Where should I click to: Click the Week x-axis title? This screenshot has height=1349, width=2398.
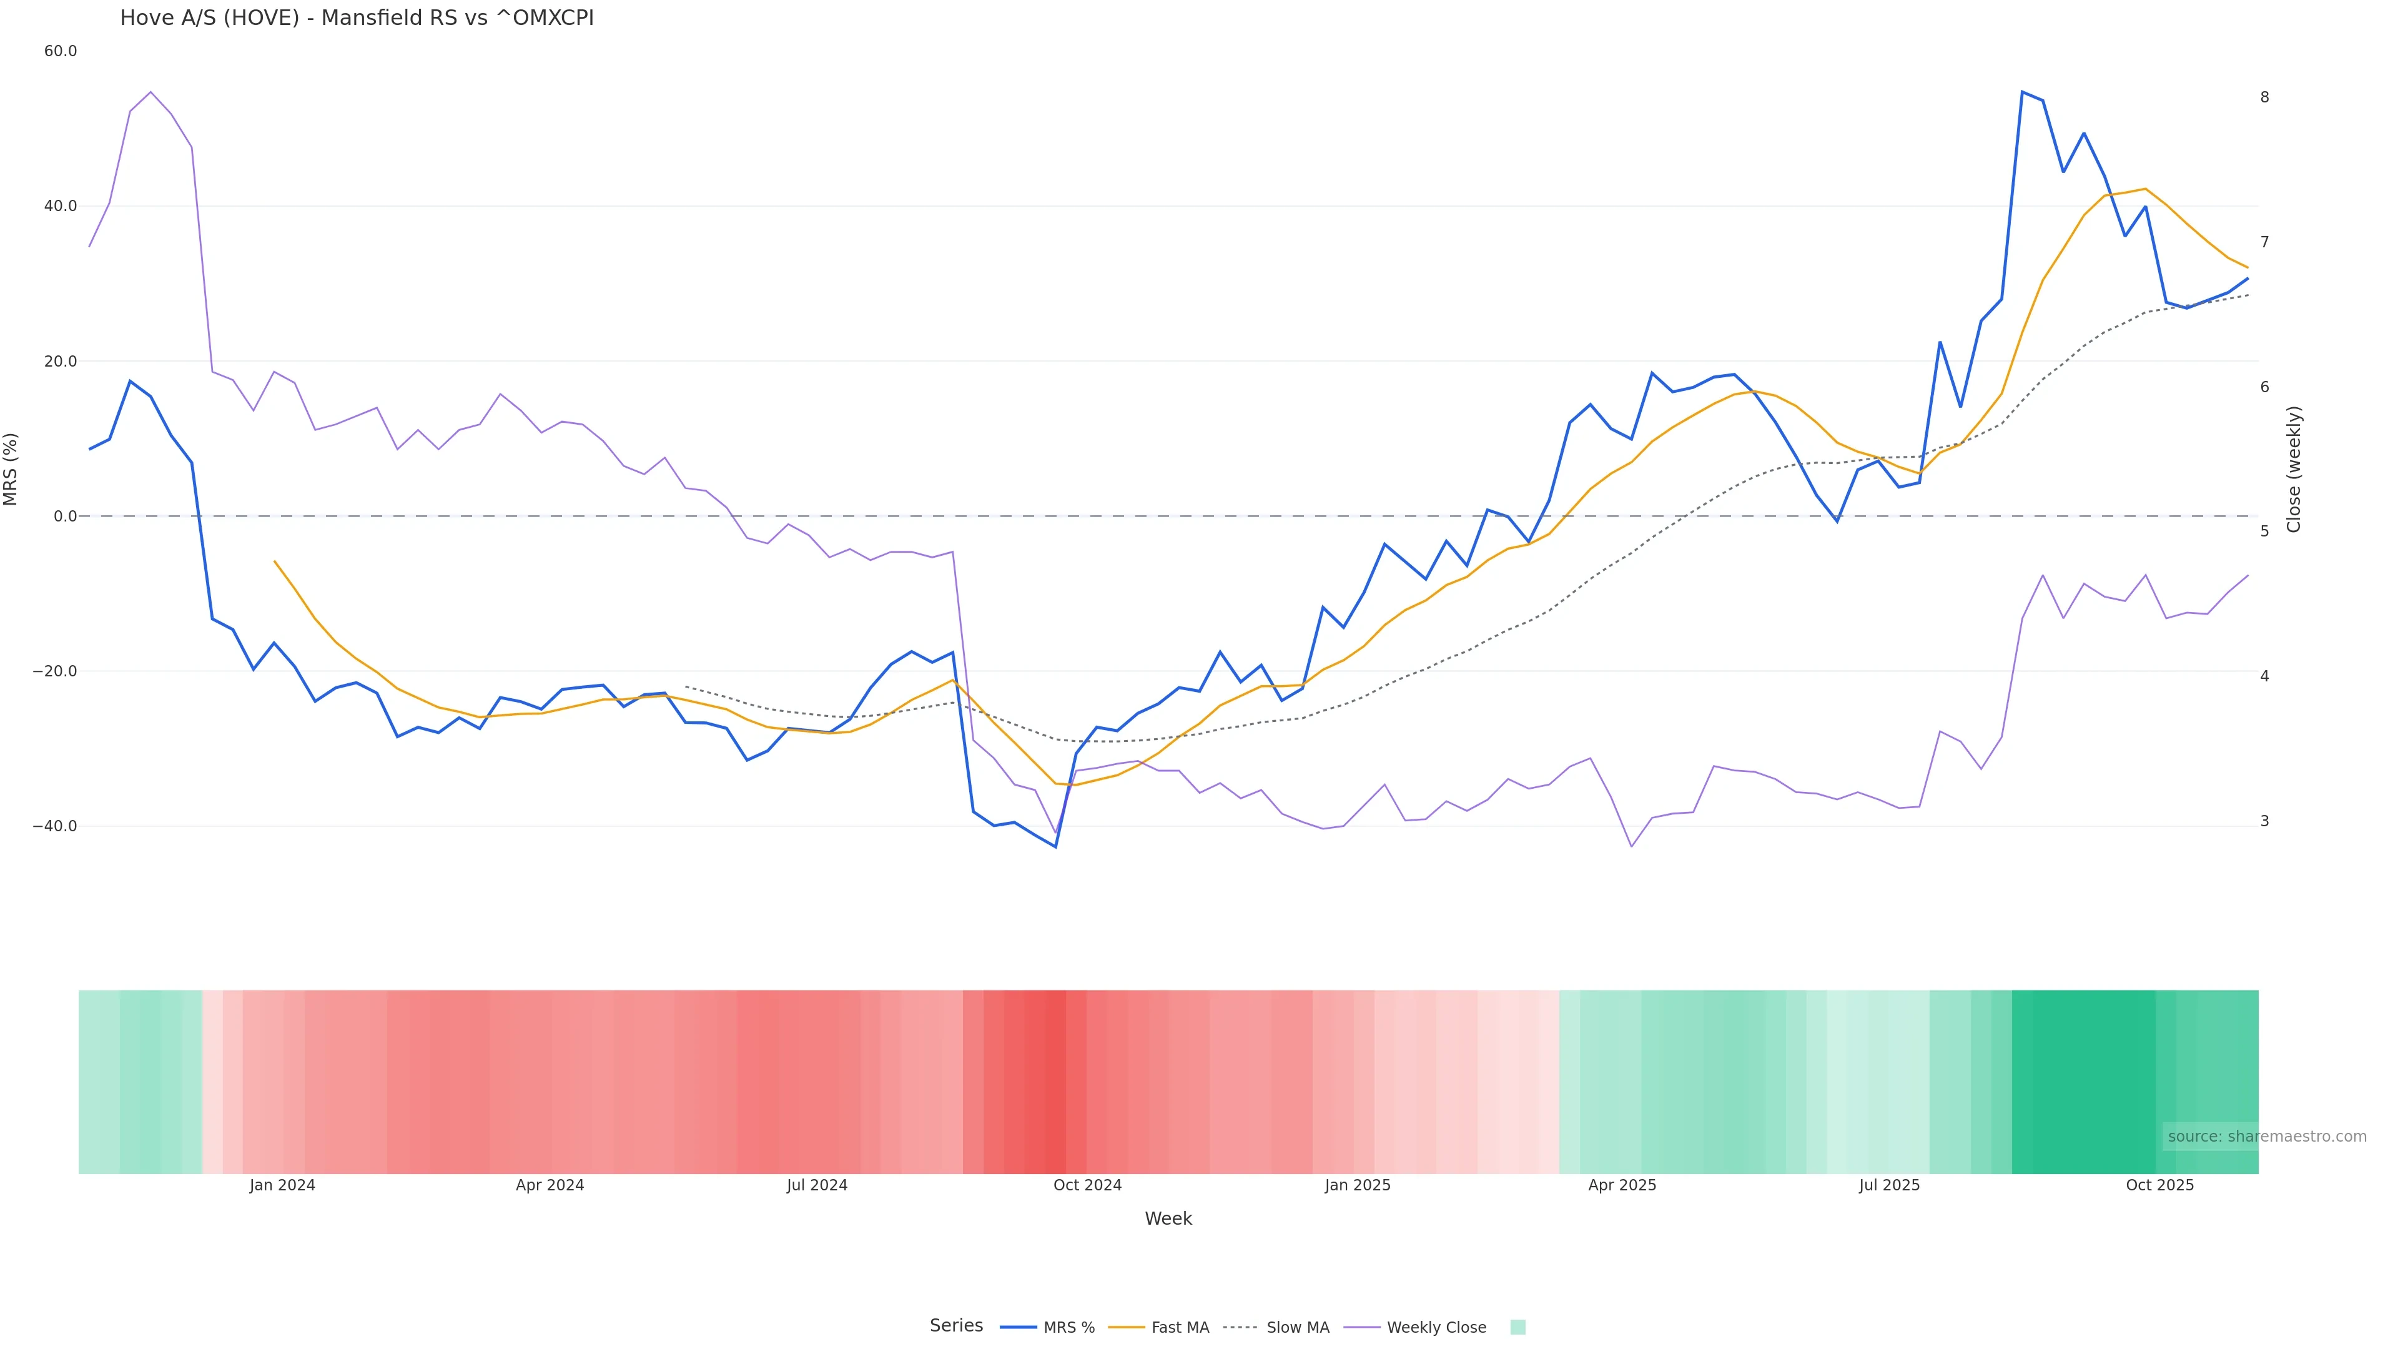point(1168,1218)
